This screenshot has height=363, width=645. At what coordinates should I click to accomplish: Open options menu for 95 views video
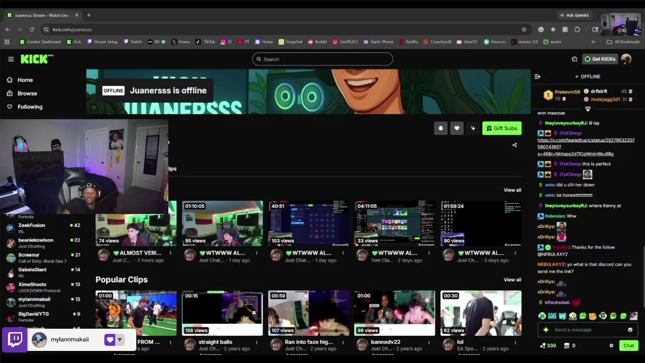coord(256,253)
